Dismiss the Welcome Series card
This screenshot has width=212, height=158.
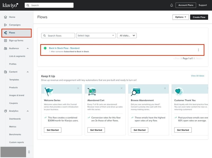click(78, 88)
